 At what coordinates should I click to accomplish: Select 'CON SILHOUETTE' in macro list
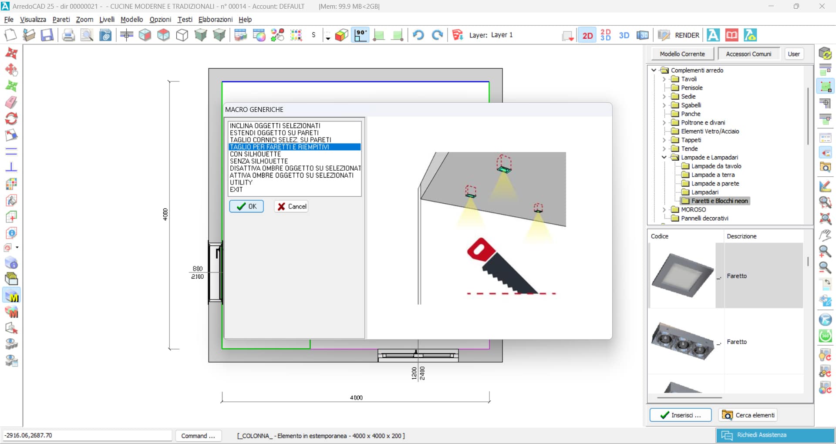click(295, 154)
